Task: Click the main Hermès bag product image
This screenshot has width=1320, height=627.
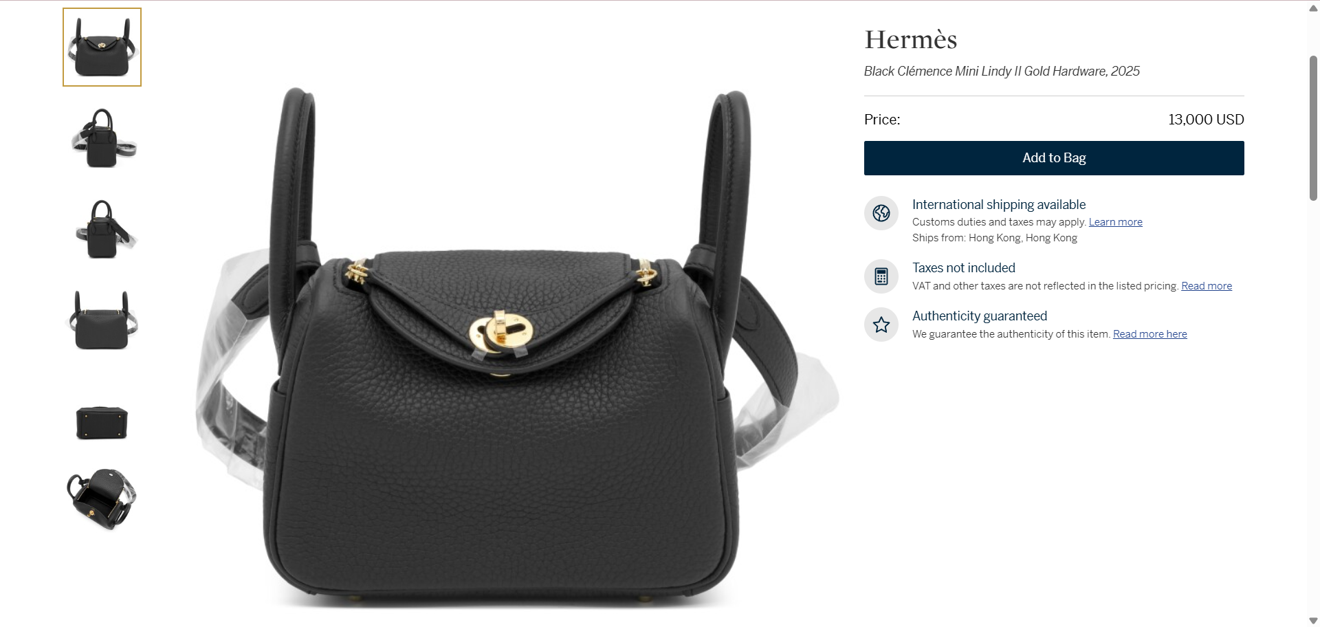Action: coord(516,347)
